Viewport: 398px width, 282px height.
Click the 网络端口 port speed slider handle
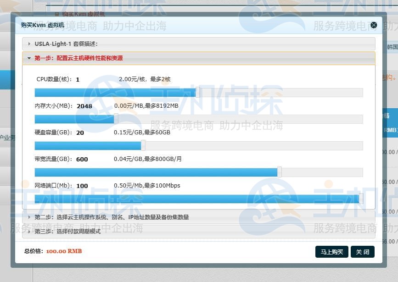click(361, 198)
